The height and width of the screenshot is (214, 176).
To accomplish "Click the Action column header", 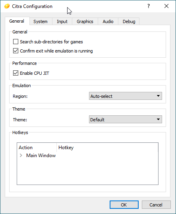I will pos(37,148).
